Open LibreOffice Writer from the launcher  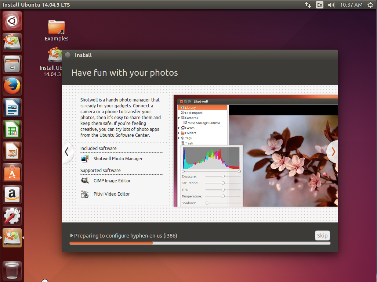point(12,108)
